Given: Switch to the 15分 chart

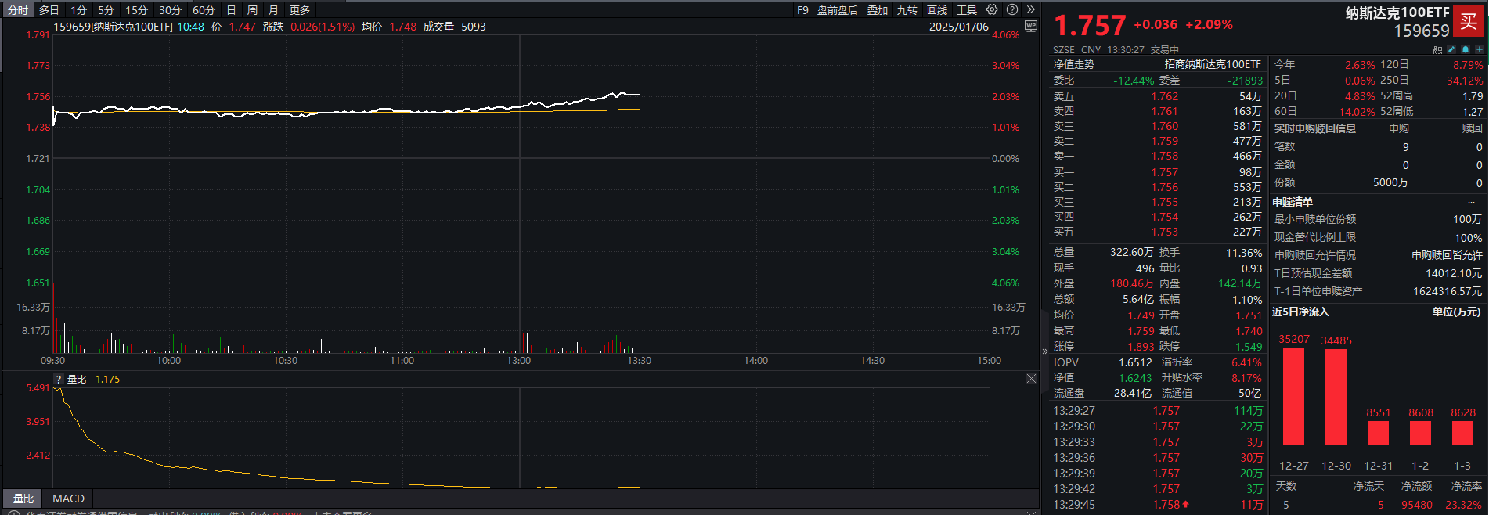Looking at the screenshot, I should [136, 10].
